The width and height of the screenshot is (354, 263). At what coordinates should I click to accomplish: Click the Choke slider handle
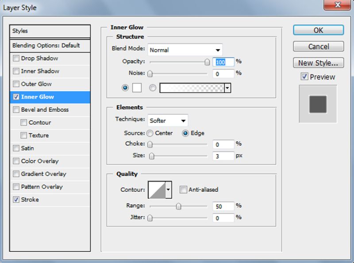tap(150, 144)
